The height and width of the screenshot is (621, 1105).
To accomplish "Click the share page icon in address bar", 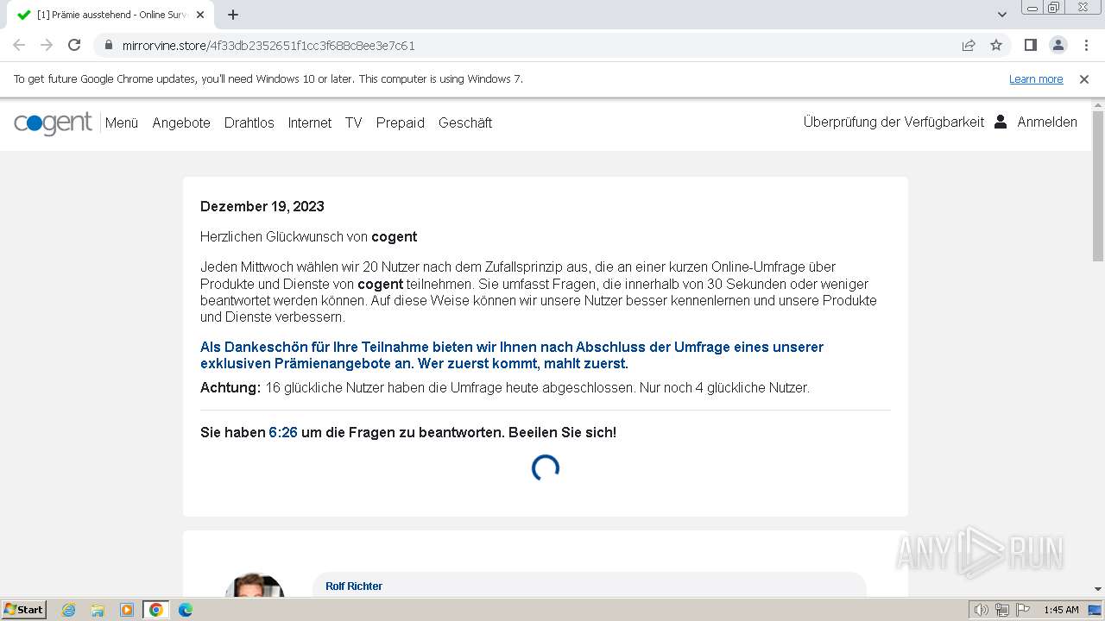I will (x=969, y=45).
